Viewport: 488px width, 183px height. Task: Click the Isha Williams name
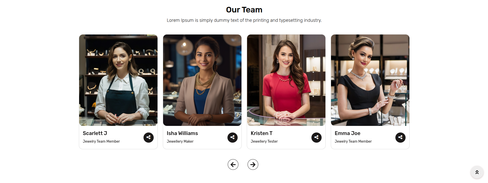click(182, 133)
